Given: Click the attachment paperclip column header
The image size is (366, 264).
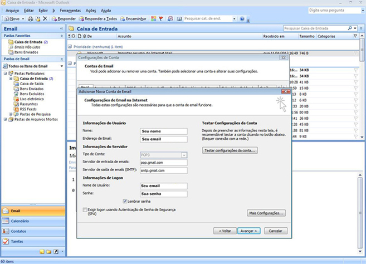Looking at the screenshot, I should (x=85, y=36).
